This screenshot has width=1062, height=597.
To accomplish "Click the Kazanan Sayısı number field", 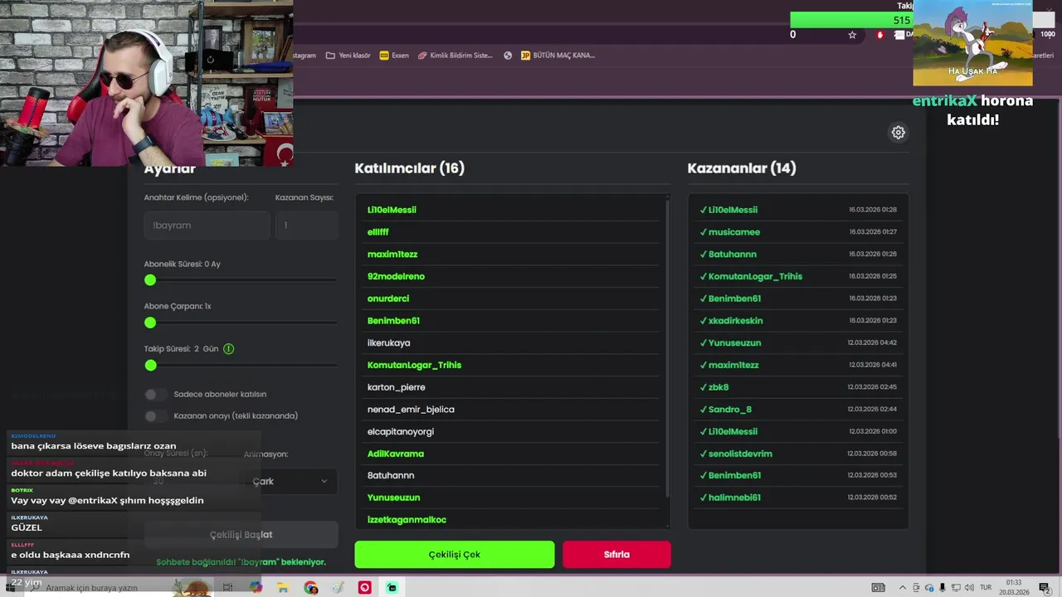I will (306, 226).
